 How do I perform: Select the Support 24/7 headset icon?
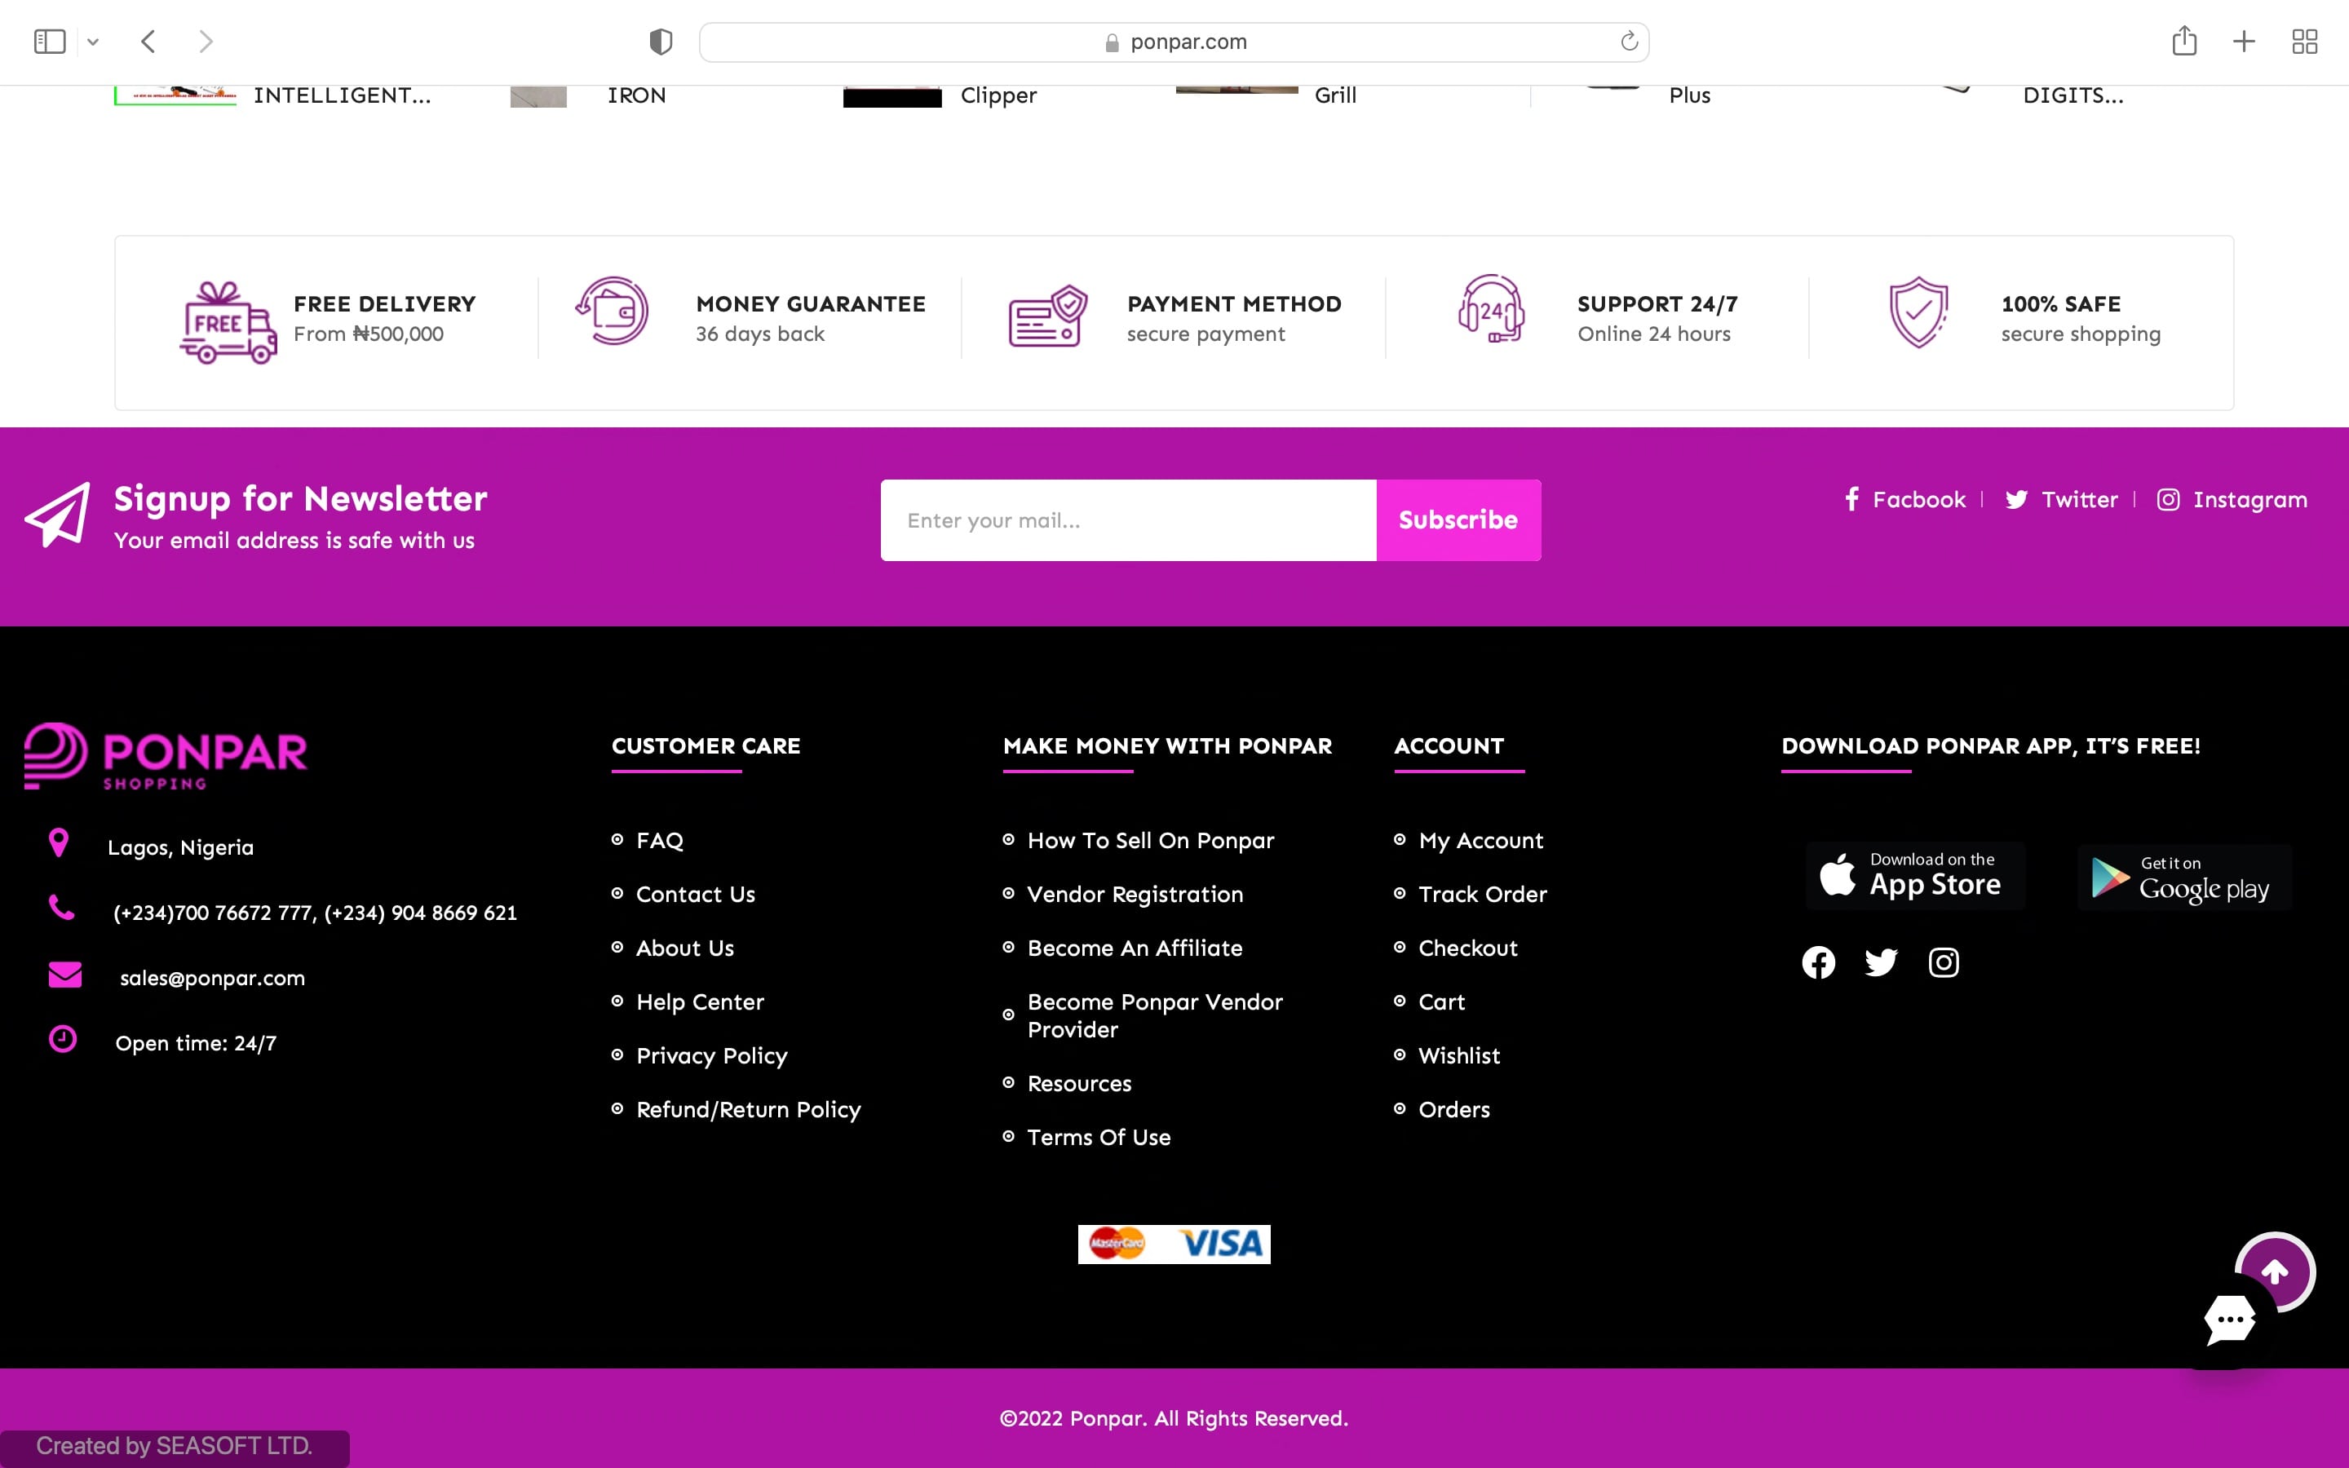[1491, 309]
